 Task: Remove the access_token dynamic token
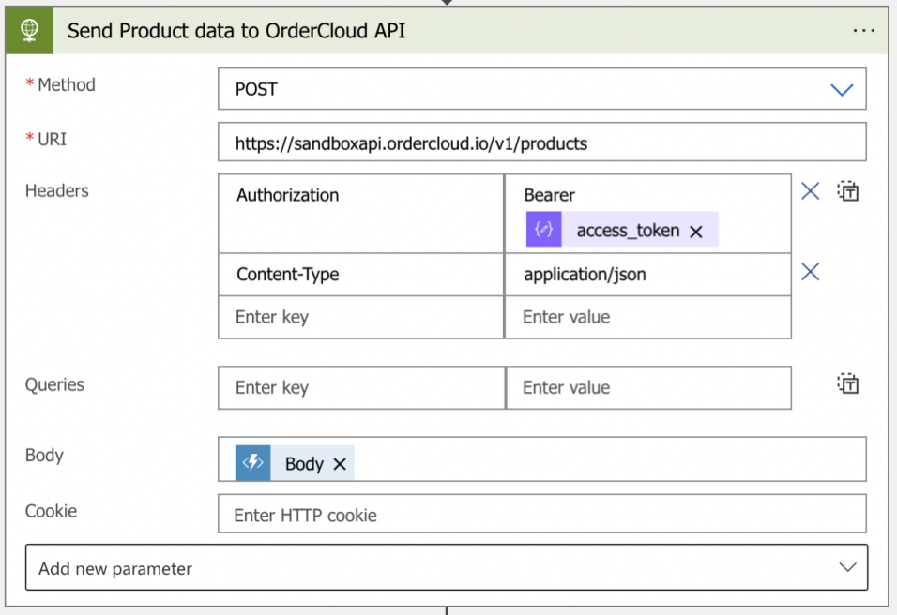click(x=695, y=232)
